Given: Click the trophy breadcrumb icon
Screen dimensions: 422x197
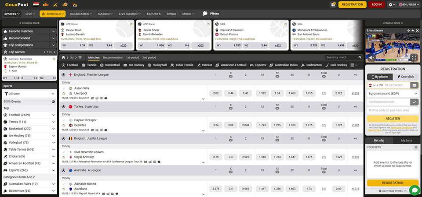Looking at the screenshot, I should click(80, 58).
